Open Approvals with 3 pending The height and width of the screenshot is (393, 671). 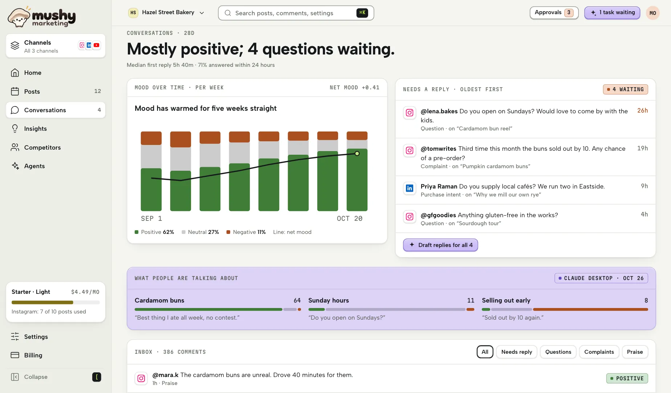click(554, 13)
